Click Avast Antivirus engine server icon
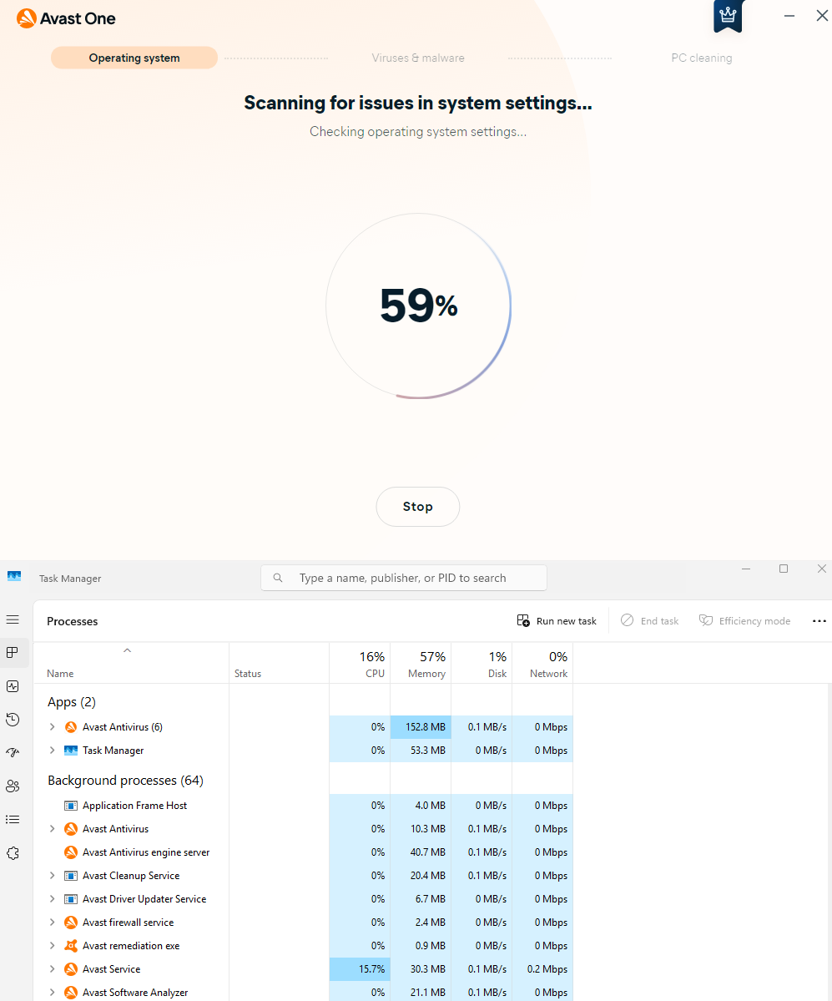832x1001 pixels. [x=71, y=852]
